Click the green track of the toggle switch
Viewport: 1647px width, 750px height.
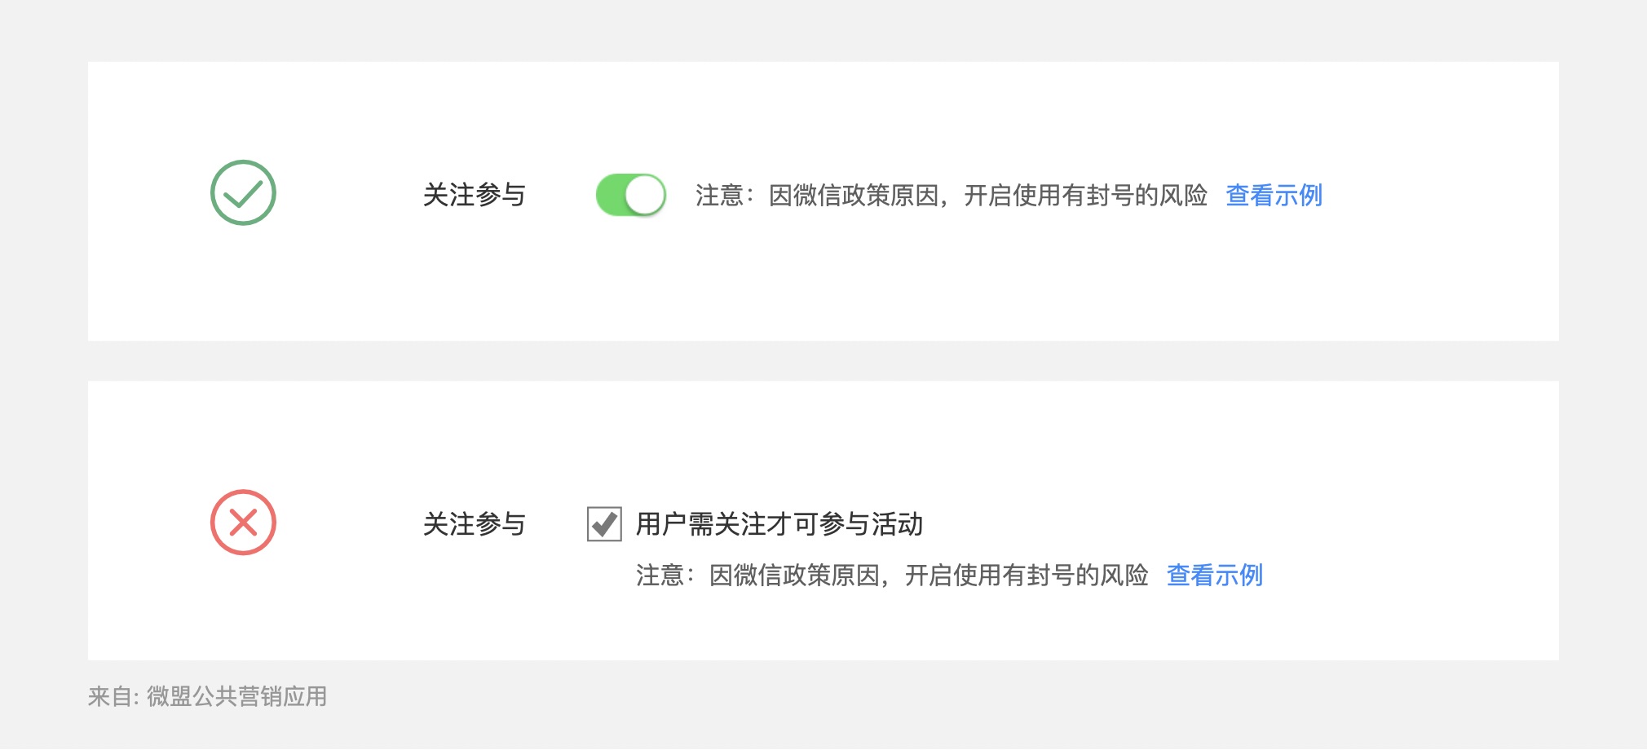tap(611, 195)
